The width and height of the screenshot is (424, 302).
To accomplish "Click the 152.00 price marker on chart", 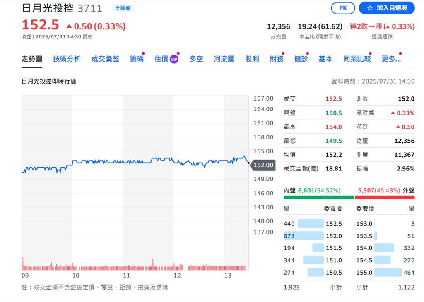I will (263, 165).
